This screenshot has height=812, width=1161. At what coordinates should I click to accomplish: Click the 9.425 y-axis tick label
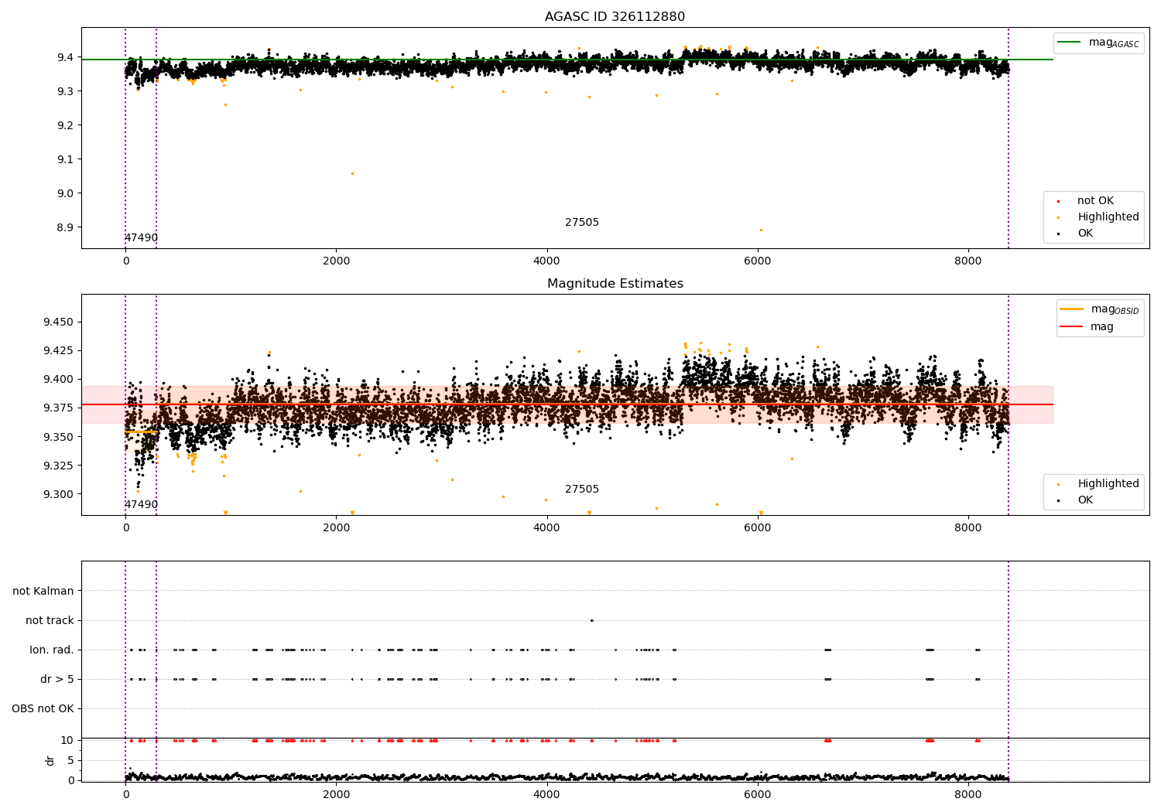(x=58, y=350)
